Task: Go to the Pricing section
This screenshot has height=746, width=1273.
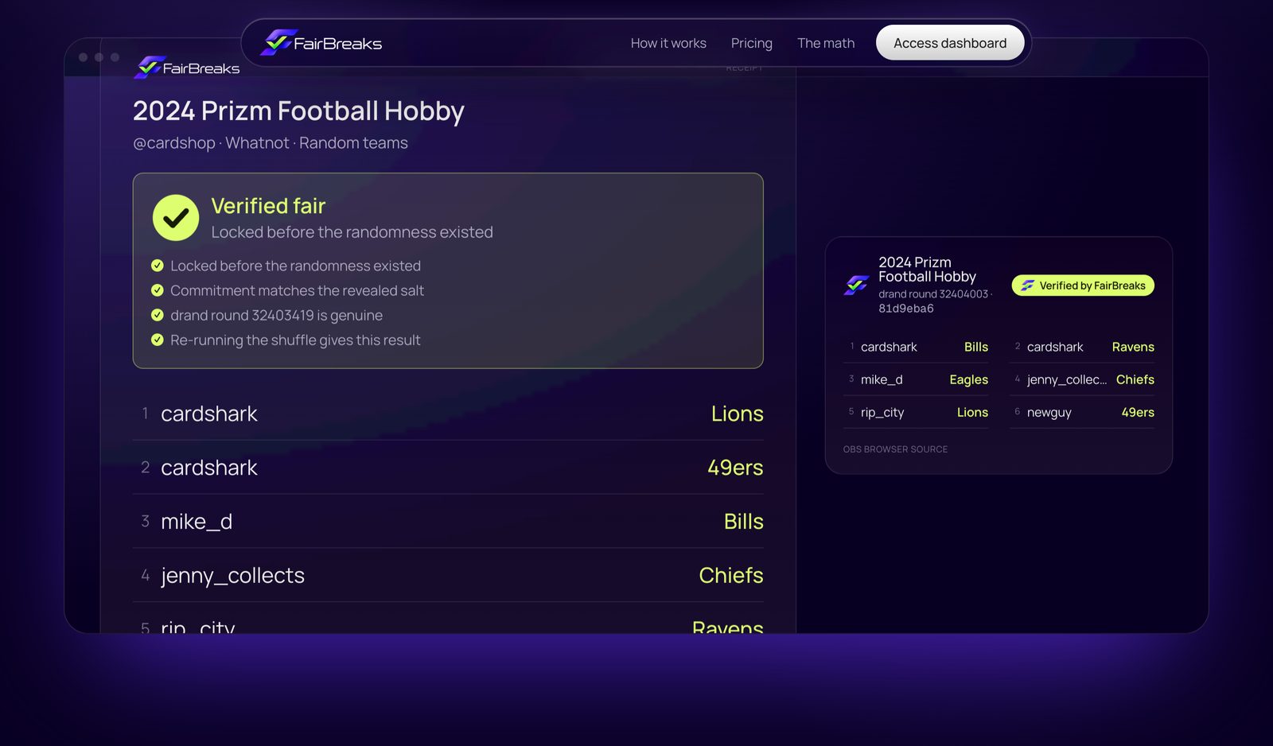Action: tap(752, 43)
